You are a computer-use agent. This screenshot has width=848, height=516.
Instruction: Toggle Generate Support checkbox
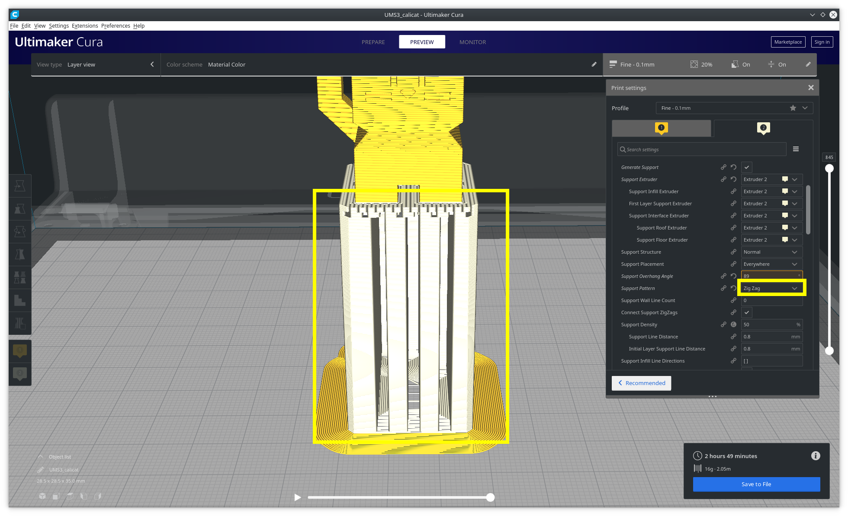coord(747,167)
